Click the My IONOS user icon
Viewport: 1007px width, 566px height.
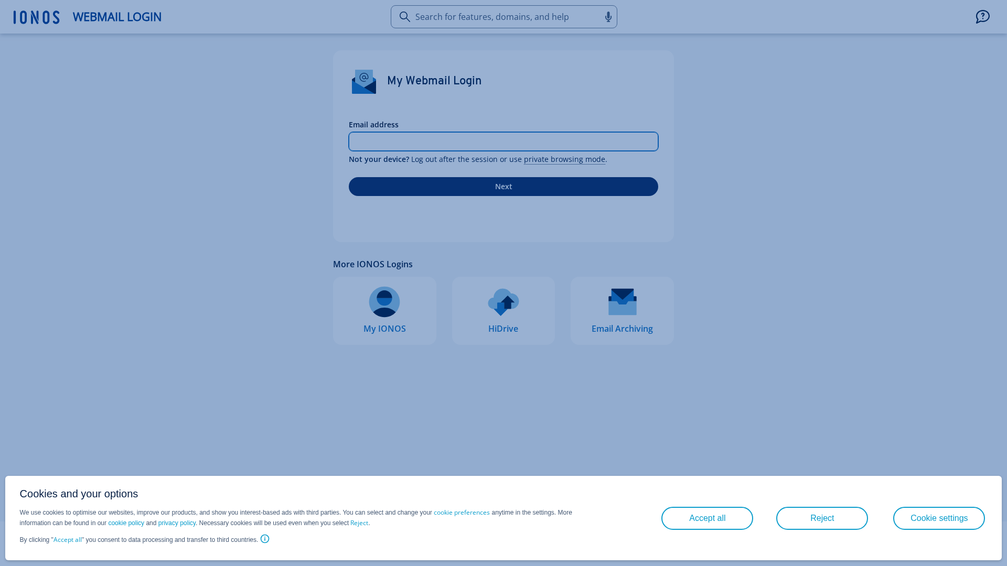point(384,302)
